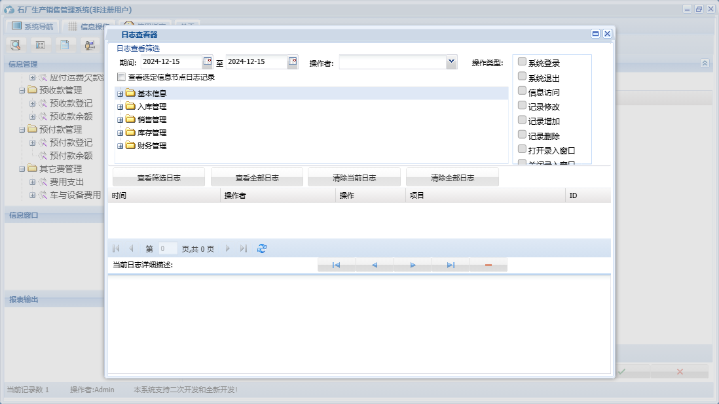Image resolution: width=719 pixels, height=404 pixels.
Task: Go to next page of log pager
Action: point(227,248)
